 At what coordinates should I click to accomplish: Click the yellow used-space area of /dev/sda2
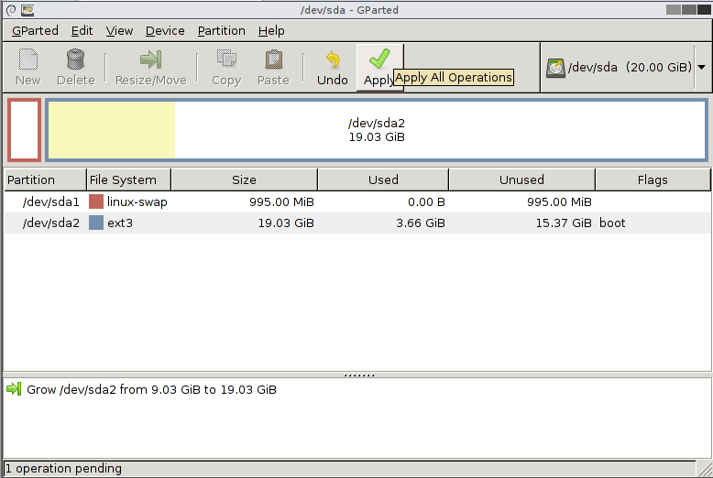point(112,130)
